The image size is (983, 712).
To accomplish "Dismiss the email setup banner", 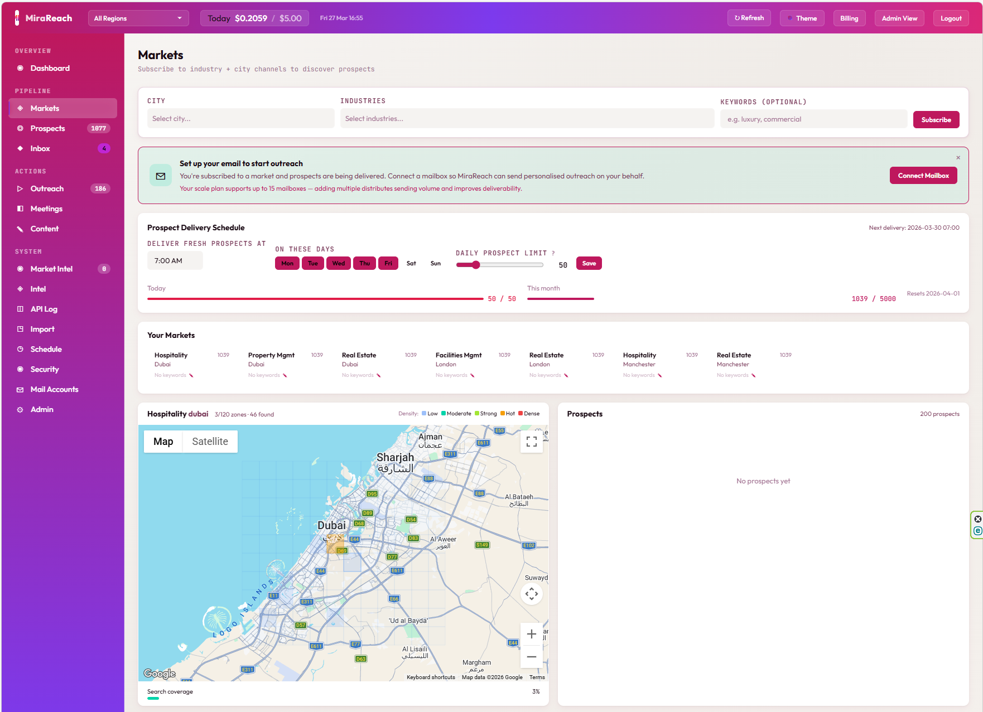I will point(958,158).
